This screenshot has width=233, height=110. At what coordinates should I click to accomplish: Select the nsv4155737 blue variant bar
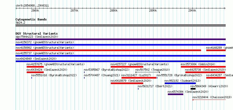tap(120, 56)
